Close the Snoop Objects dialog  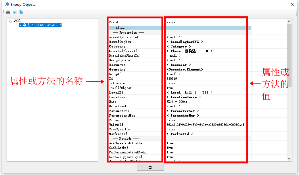coord(292,4)
